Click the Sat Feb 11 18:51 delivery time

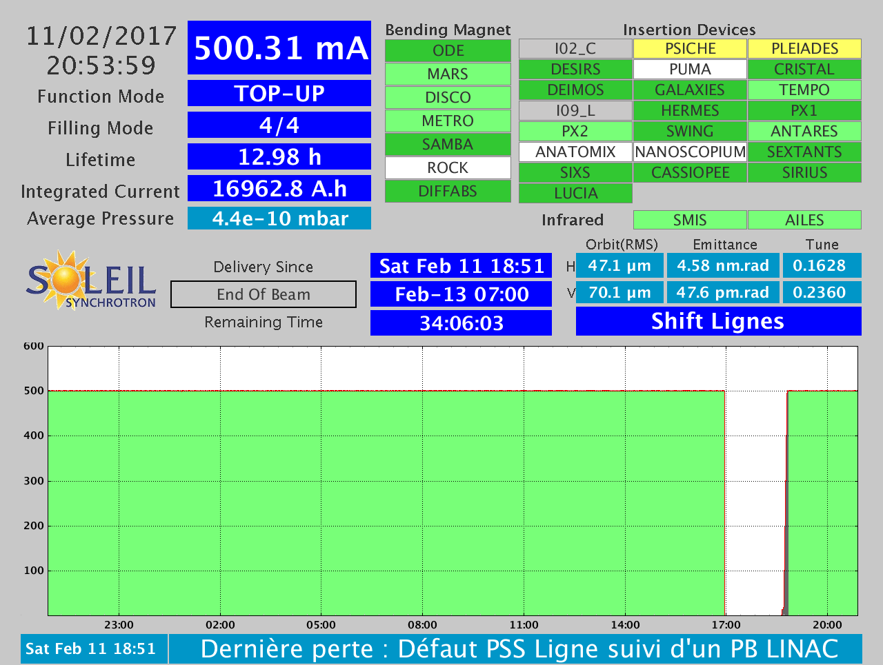click(461, 266)
